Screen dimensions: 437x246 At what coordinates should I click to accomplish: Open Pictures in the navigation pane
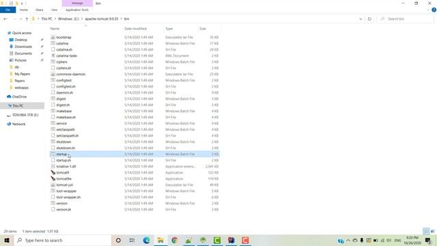20,60
